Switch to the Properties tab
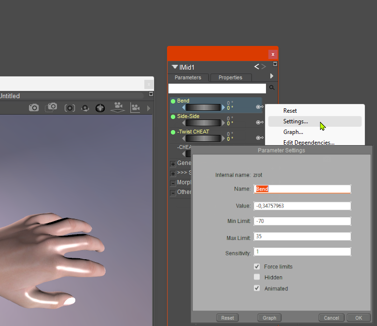 pyautogui.click(x=231, y=77)
